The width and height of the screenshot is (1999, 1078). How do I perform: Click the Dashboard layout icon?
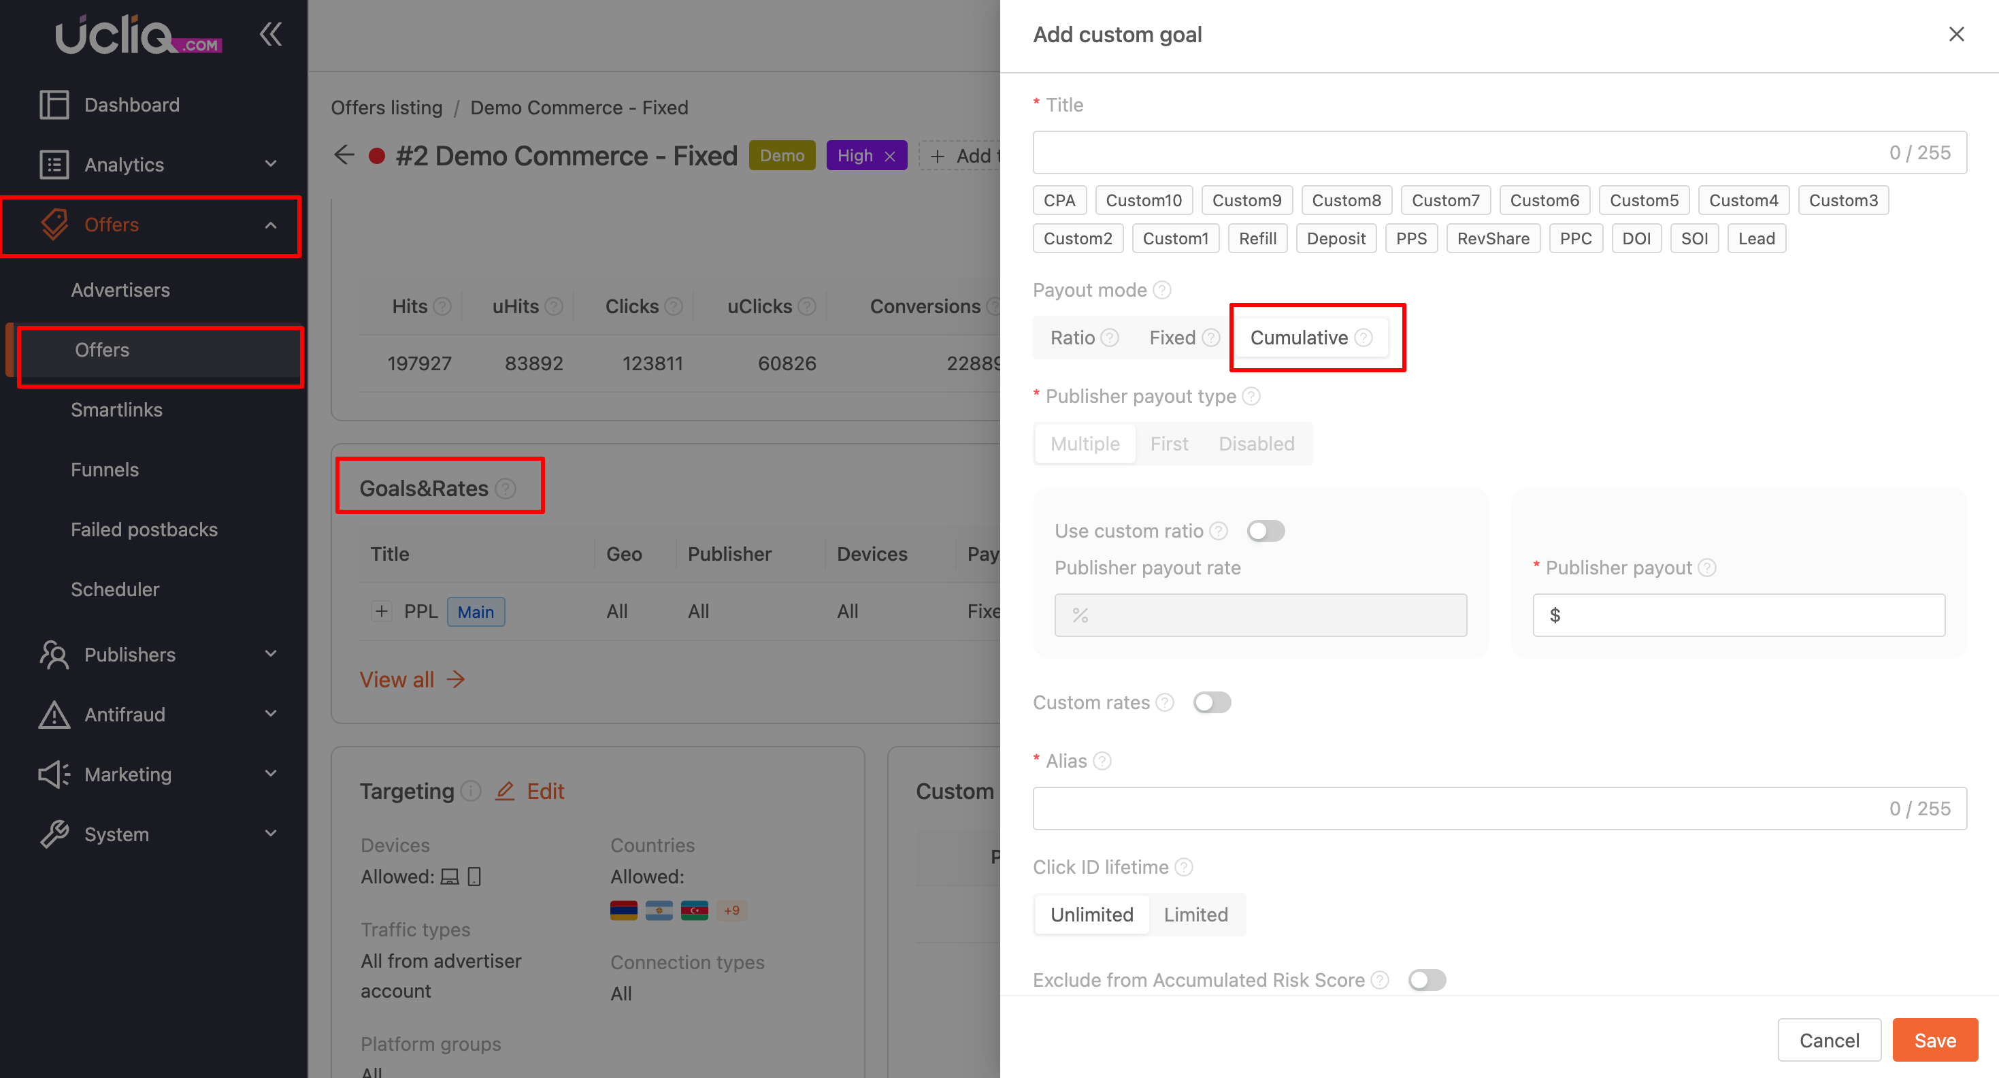[54, 105]
